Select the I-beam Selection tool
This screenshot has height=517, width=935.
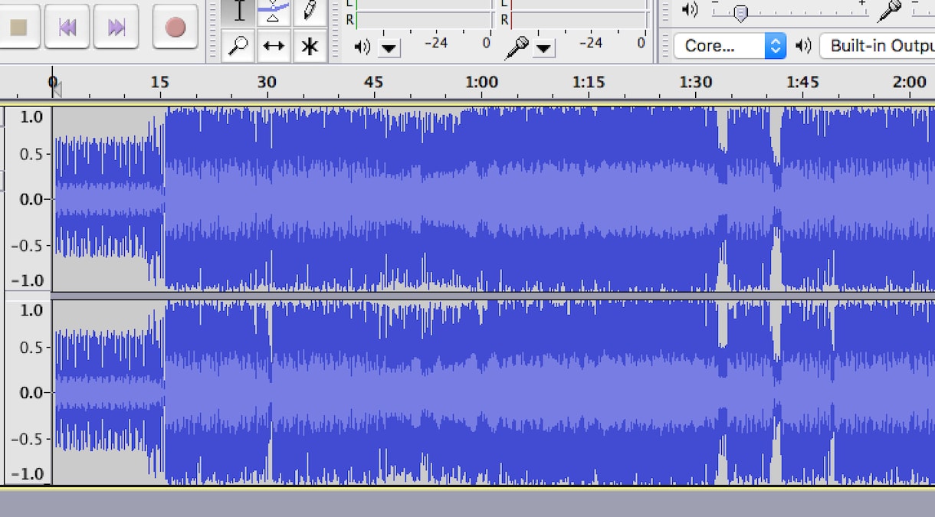[240, 11]
